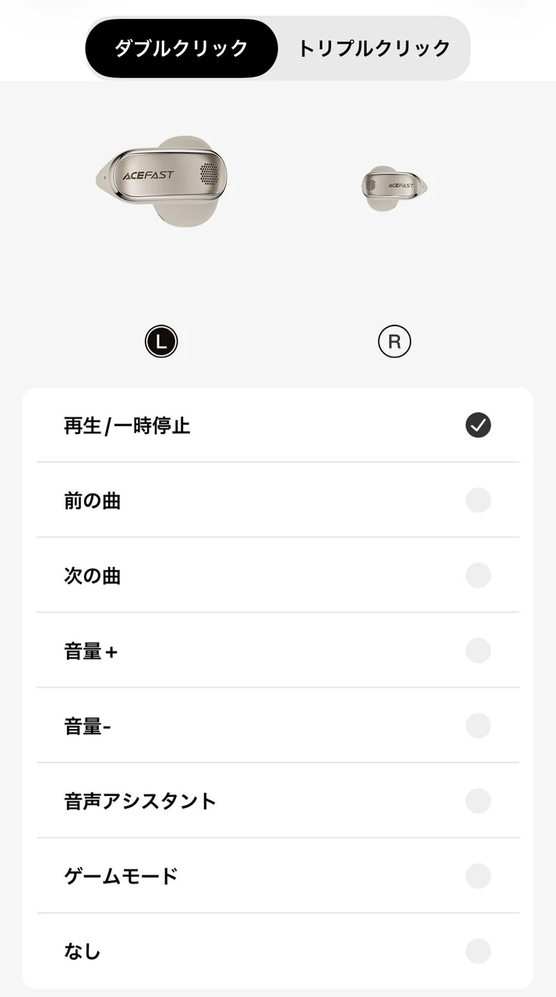Image resolution: width=556 pixels, height=997 pixels.
Task: Select the 音量+ radio button
Action: click(x=478, y=650)
